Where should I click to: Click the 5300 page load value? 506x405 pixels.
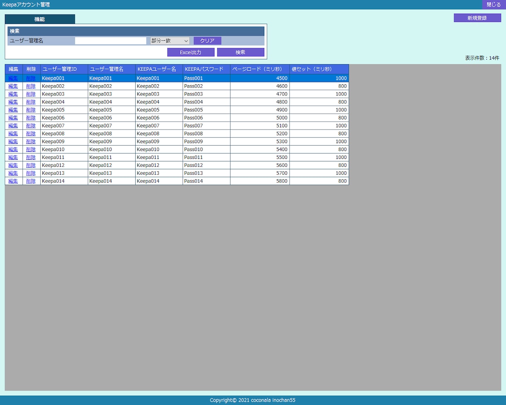pyautogui.click(x=260, y=141)
